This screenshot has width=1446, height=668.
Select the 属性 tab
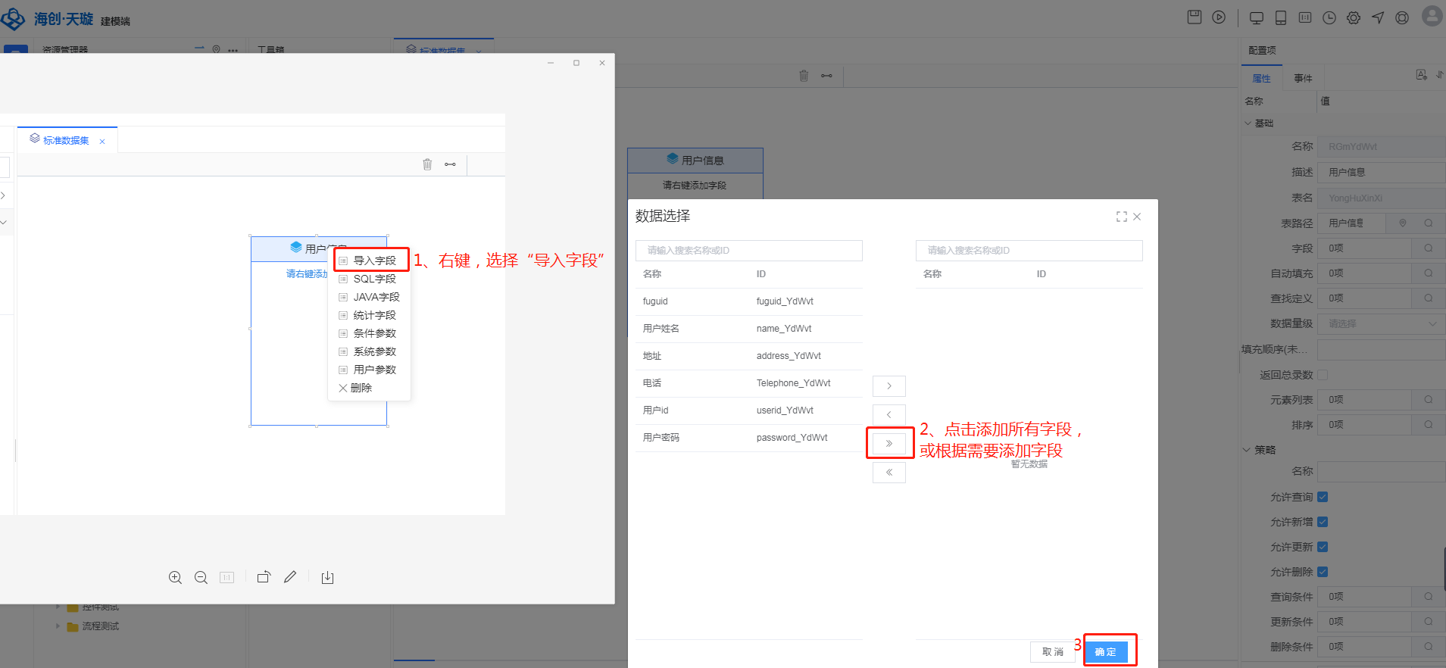(1261, 78)
